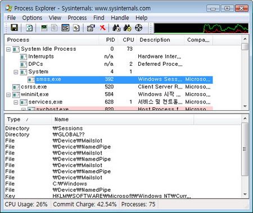
Task: Sort handles by the Type column header
Action: (28, 119)
